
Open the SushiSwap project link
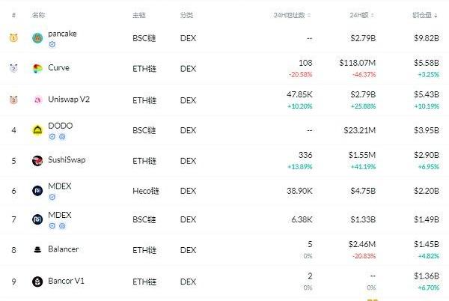[x=67, y=160]
